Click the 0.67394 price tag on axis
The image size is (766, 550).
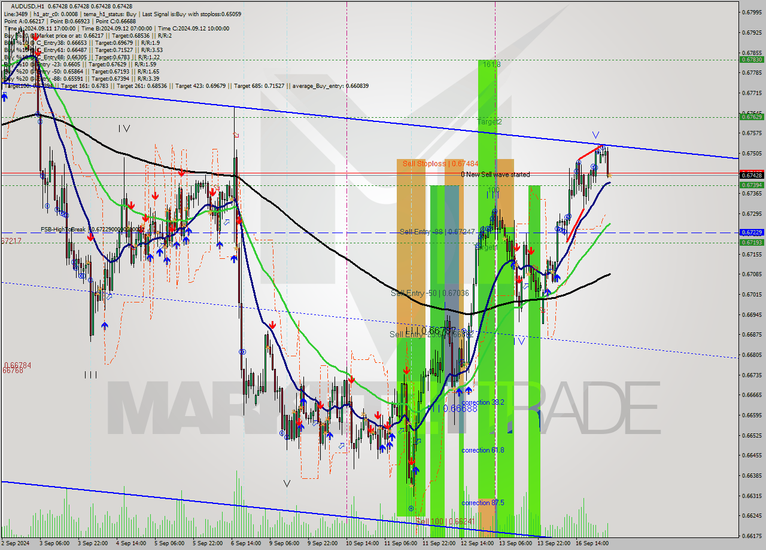coord(752,185)
